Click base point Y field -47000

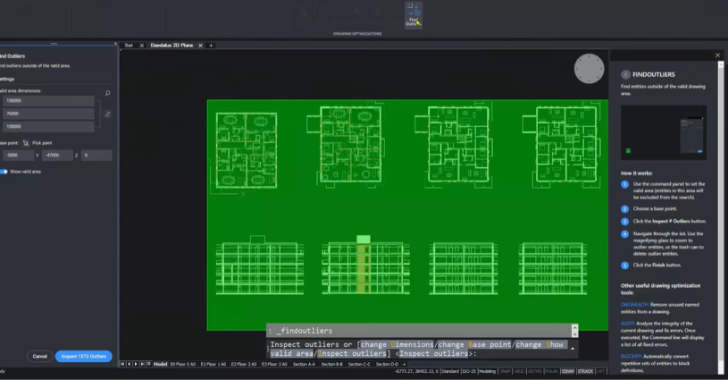tap(57, 156)
